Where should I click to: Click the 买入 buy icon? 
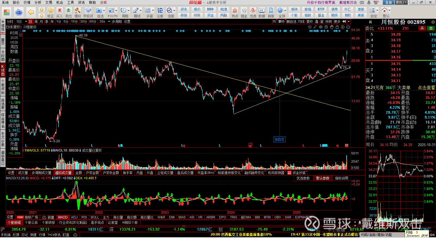(59, 13)
